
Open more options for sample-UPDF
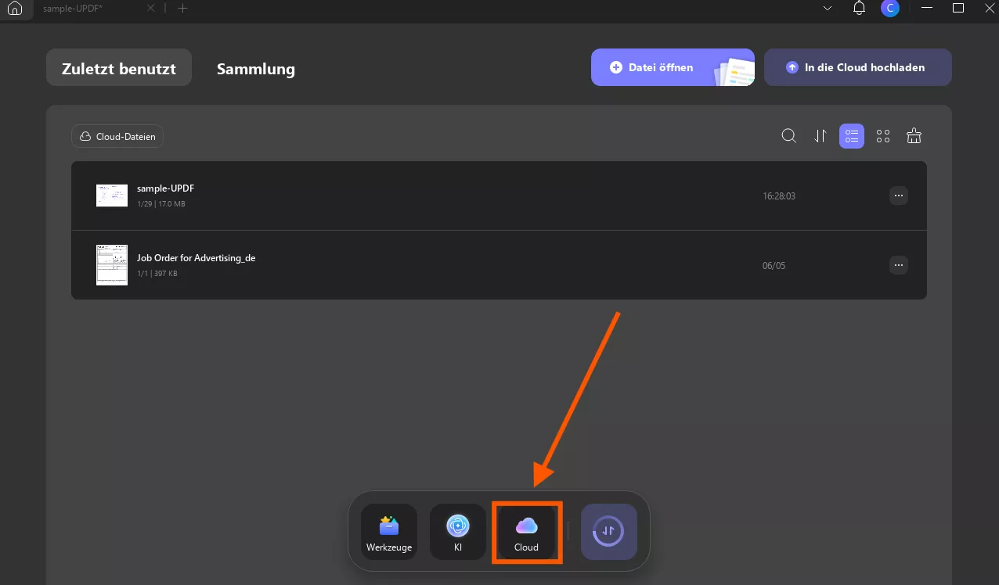coord(899,195)
